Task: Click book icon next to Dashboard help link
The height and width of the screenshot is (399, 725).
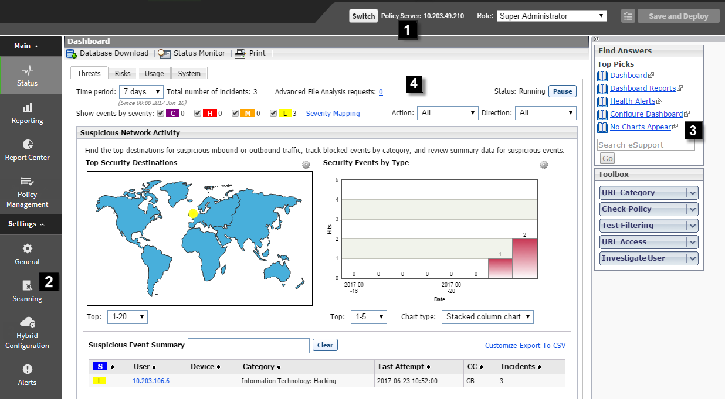Action: [x=602, y=76]
